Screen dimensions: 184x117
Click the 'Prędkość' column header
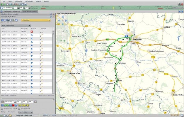(25, 28)
